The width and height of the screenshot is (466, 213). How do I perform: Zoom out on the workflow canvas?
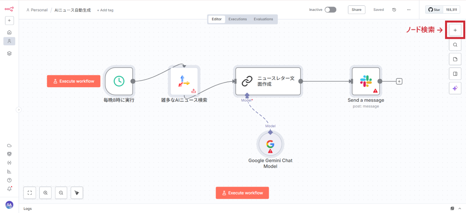61,192
